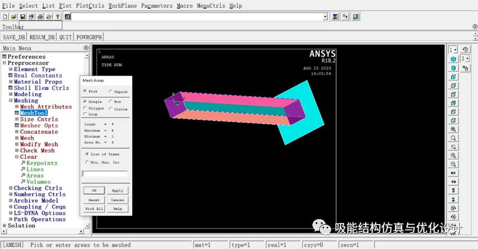Screen dimensions: 478x249
Task: Click the ANSYS Help question mark icon
Action: [x=58, y=17]
